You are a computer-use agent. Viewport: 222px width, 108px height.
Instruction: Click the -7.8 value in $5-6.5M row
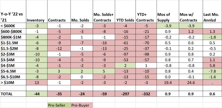pos(212,72)
